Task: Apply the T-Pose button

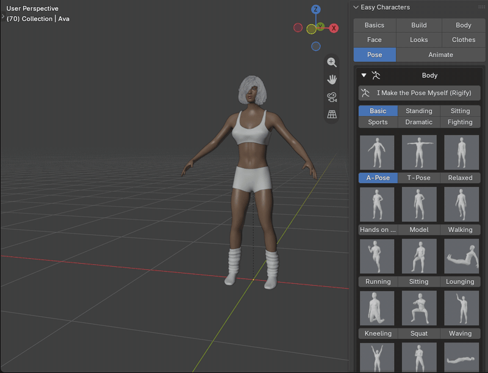Action: click(x=419, y=178)
